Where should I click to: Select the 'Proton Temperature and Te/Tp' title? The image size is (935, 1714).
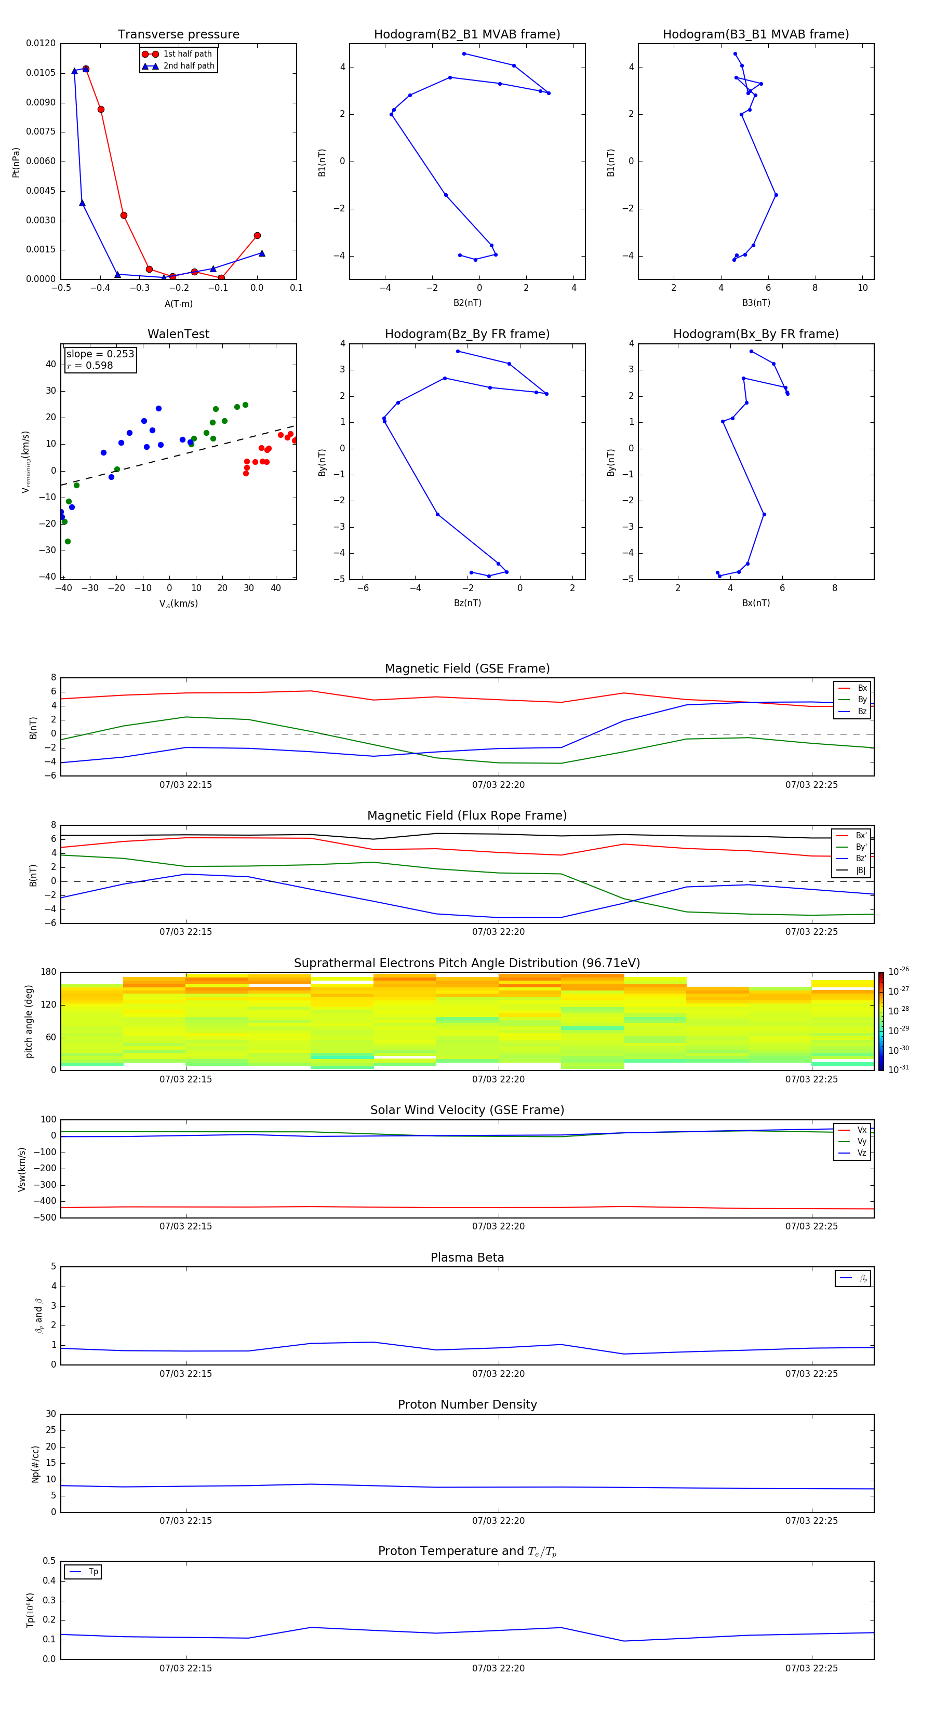click(467, 1551)
